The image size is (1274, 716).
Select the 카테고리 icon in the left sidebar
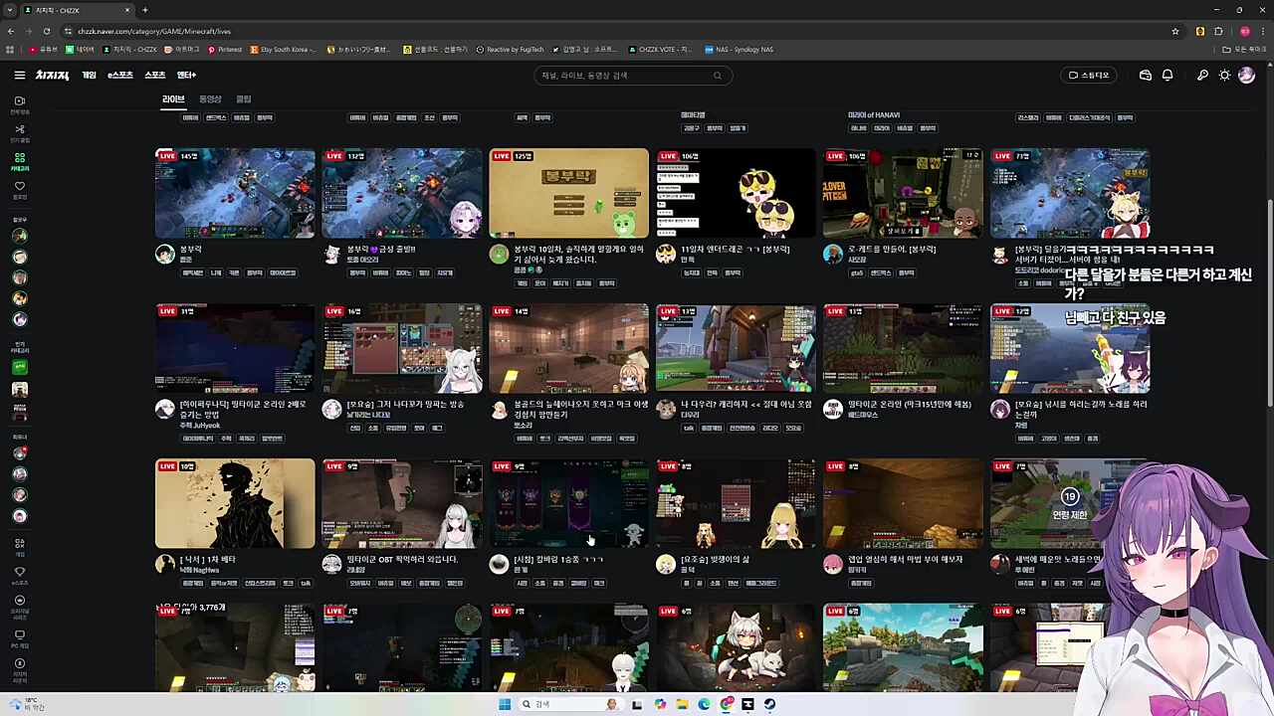click(x=20, y=161)
